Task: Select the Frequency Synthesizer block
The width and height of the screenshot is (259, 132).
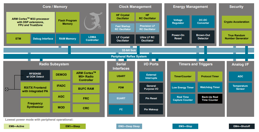Action: (x=35, y=105)
